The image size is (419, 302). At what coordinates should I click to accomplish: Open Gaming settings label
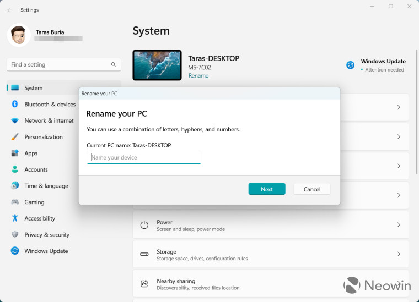click(x=34, y=202)
